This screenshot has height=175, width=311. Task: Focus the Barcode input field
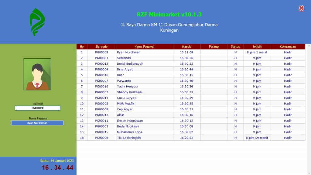[37, 108]
